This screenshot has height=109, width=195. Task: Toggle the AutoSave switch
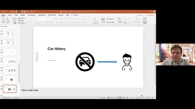[18, 12]
